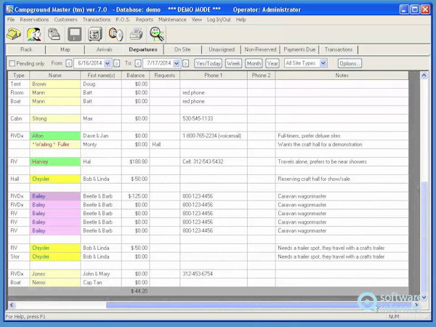436x327 pixels.
Task: Open the From date 6/16/2014 dropdown
Action: (x=108, y=63)
